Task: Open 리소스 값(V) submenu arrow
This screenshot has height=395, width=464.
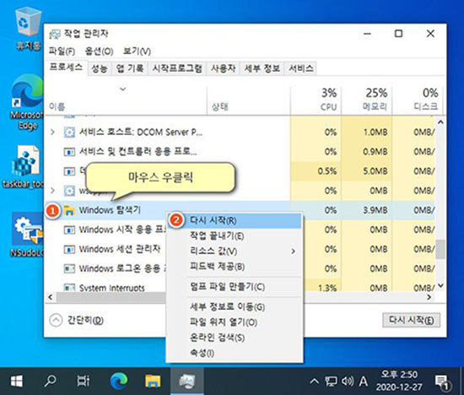Action: coord(294,252)
